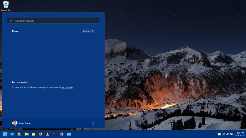Click the white square icon in system tray

point(219,134)
